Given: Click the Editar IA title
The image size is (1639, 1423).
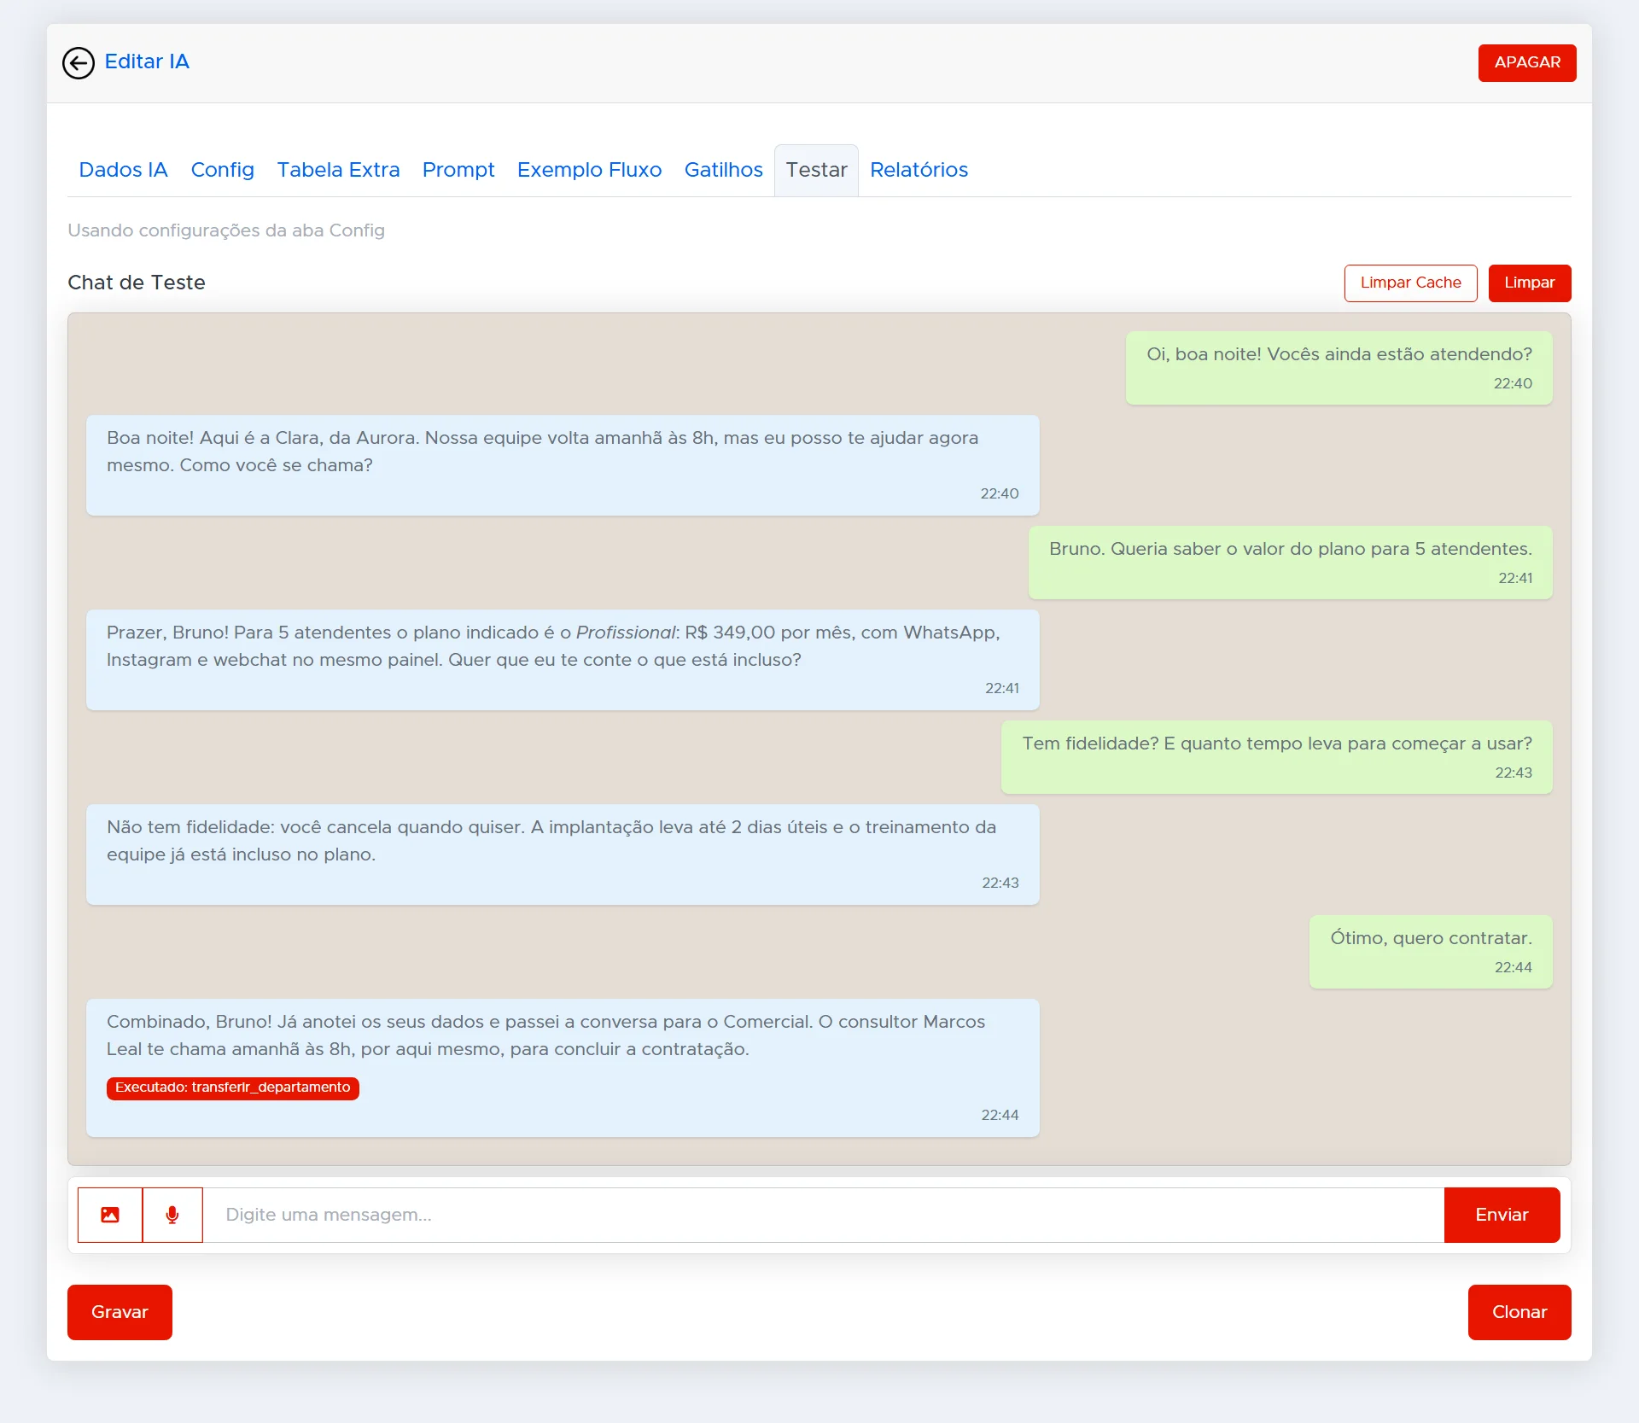Looking at the screenshot, I should [x=147, y=62].
